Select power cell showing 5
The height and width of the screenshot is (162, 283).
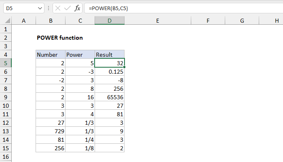80,63
